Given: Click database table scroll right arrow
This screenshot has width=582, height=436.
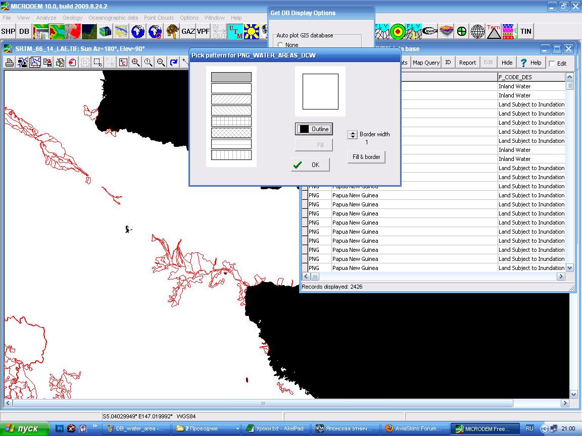Looking at the screenshot, I should [x=561, y=277].
